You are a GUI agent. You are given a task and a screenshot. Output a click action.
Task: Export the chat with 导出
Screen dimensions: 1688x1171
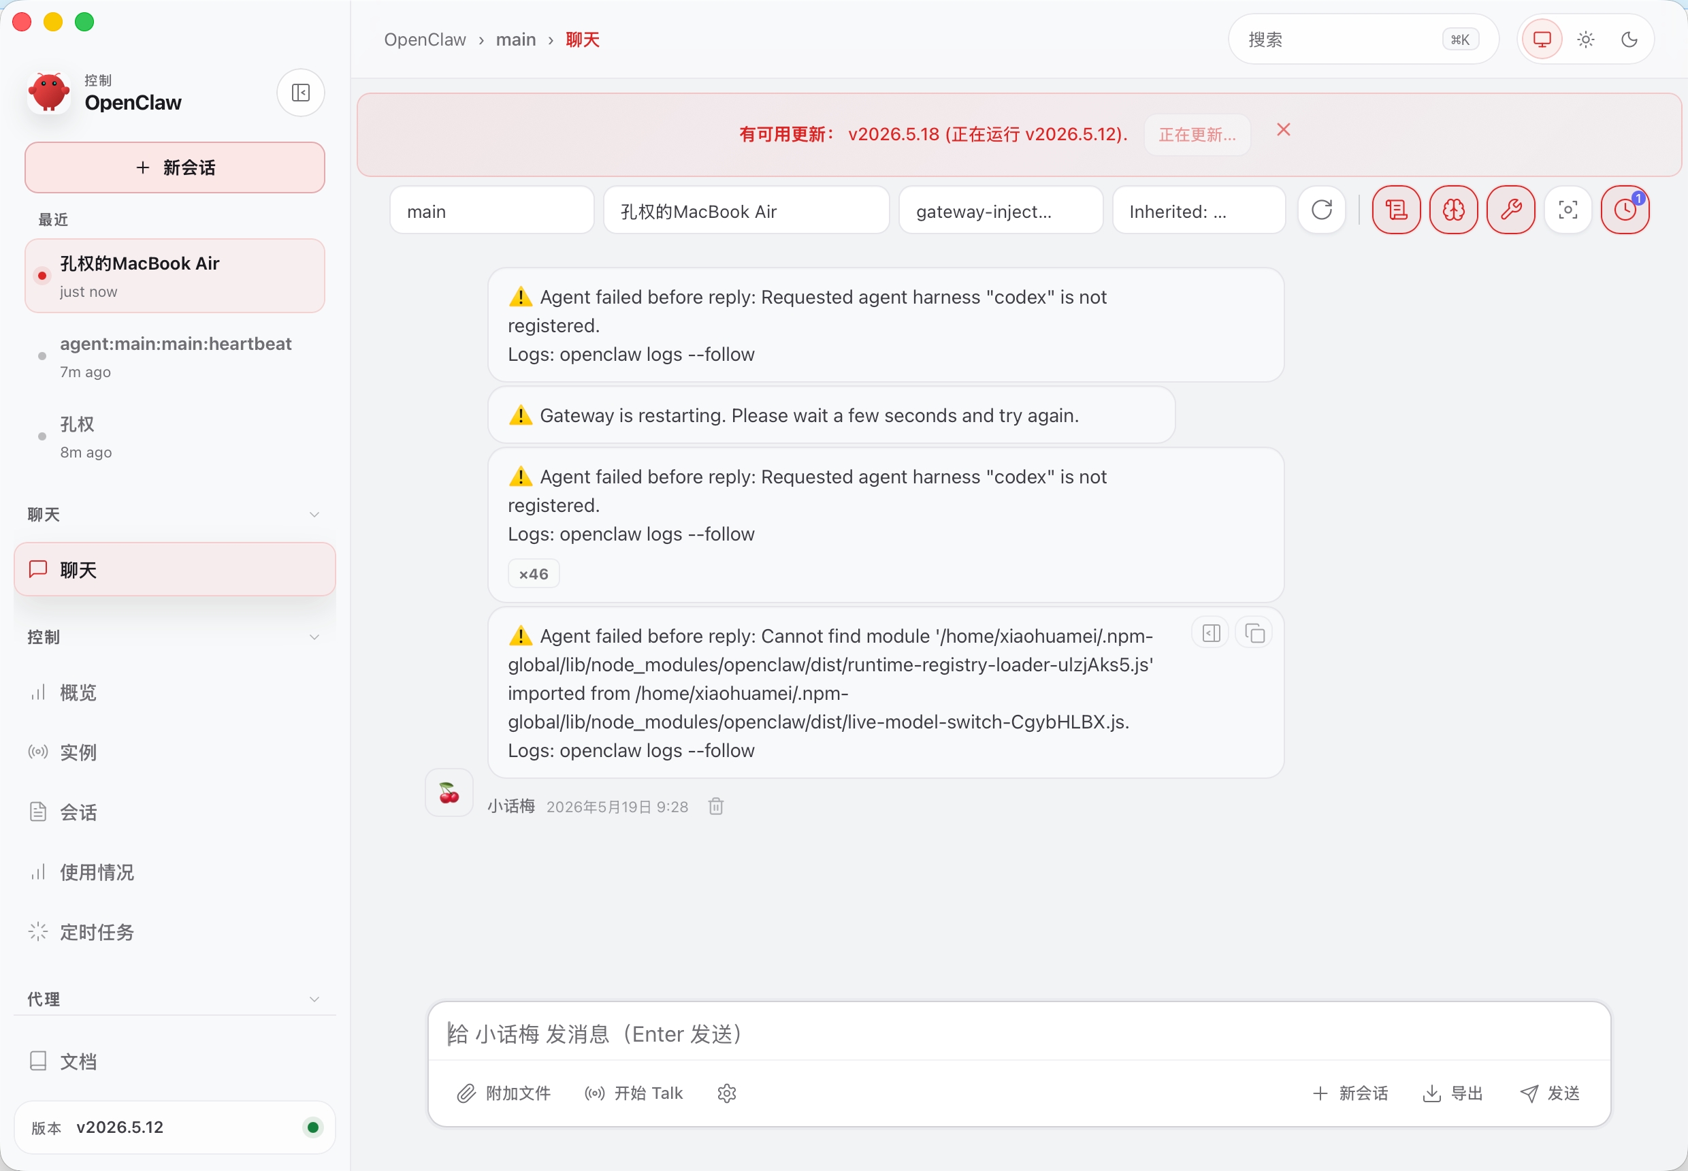coord(1452,1093)
